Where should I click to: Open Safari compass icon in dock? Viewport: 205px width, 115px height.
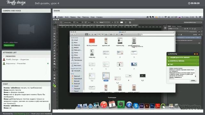point(90,106)
